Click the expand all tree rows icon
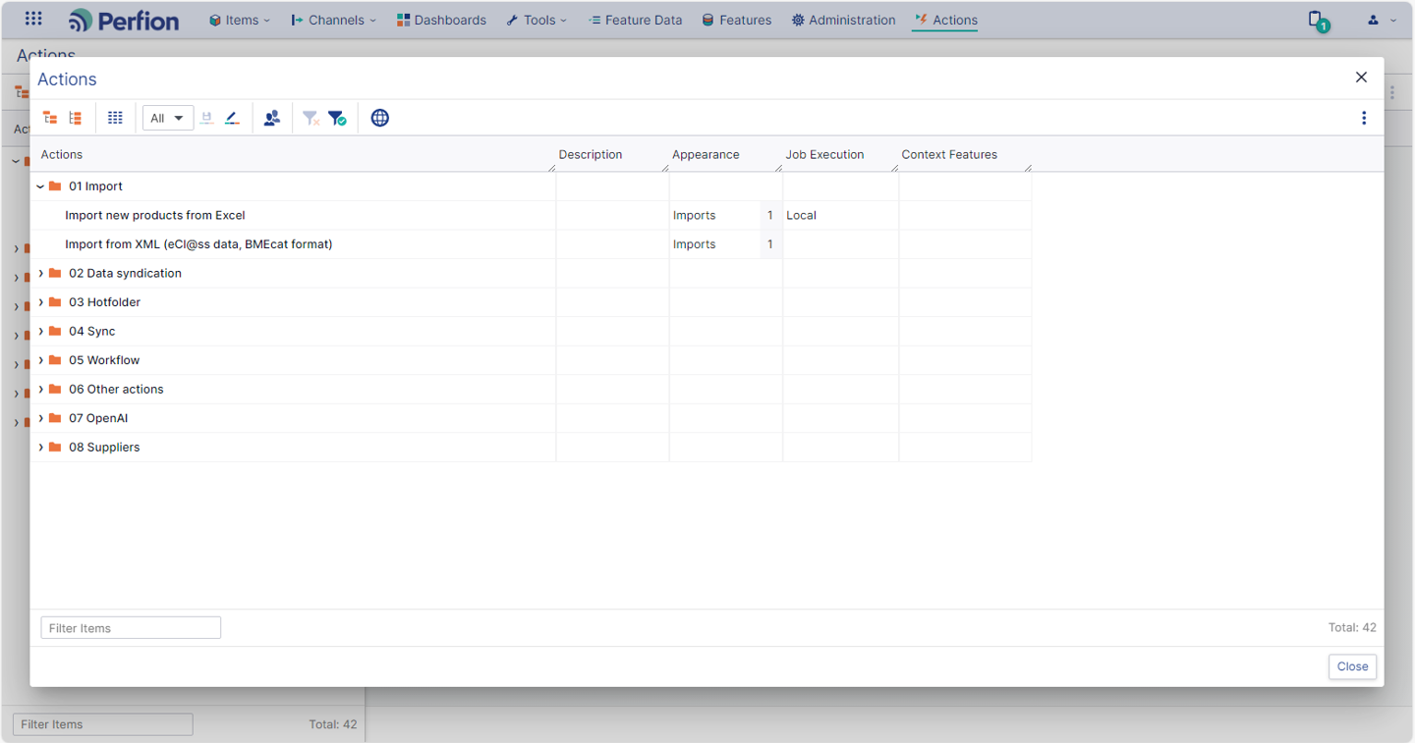The height and width of the screenshot is (743, 1415). 76,118
